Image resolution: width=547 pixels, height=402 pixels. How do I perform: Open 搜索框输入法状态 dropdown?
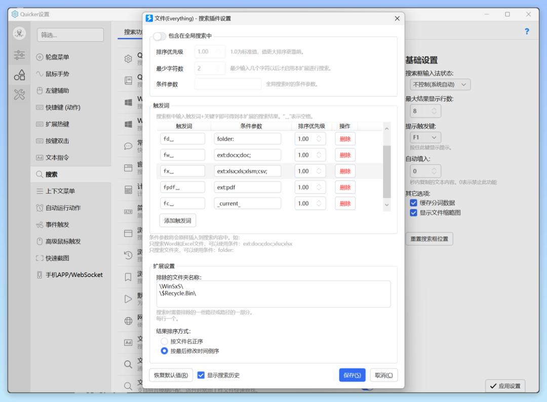click(x=440, y=85)
